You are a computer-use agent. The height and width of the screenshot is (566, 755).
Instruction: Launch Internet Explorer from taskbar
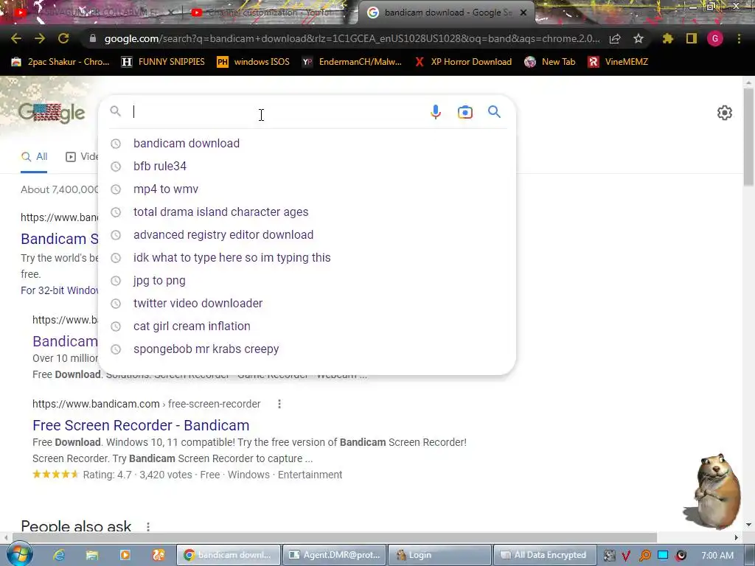[59, 556]
